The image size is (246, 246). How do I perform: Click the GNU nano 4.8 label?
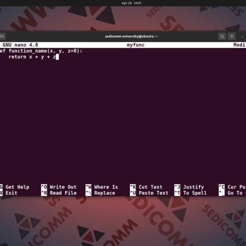click(20, 45)
